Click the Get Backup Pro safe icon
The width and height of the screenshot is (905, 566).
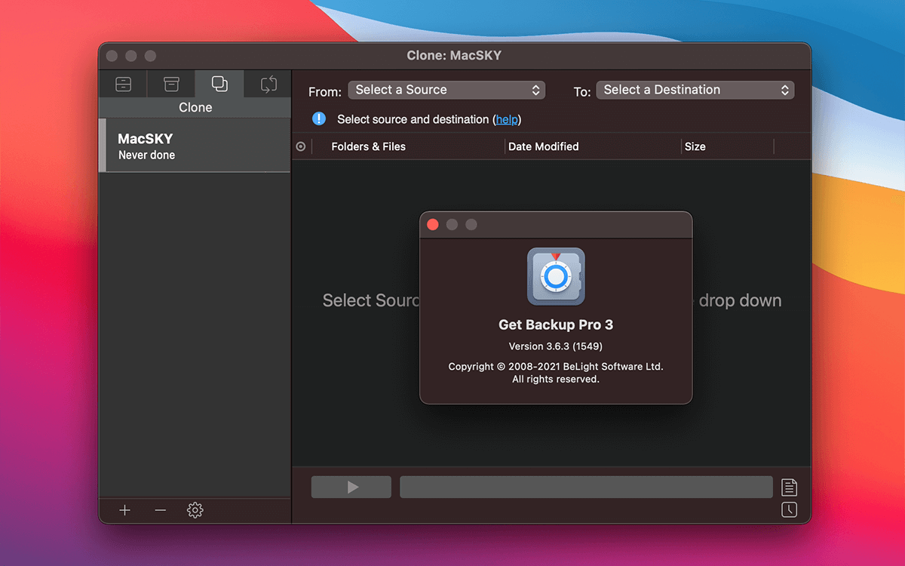(x=556, y=276)
